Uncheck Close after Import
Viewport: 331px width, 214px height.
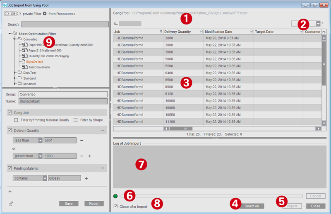point(116,207)
